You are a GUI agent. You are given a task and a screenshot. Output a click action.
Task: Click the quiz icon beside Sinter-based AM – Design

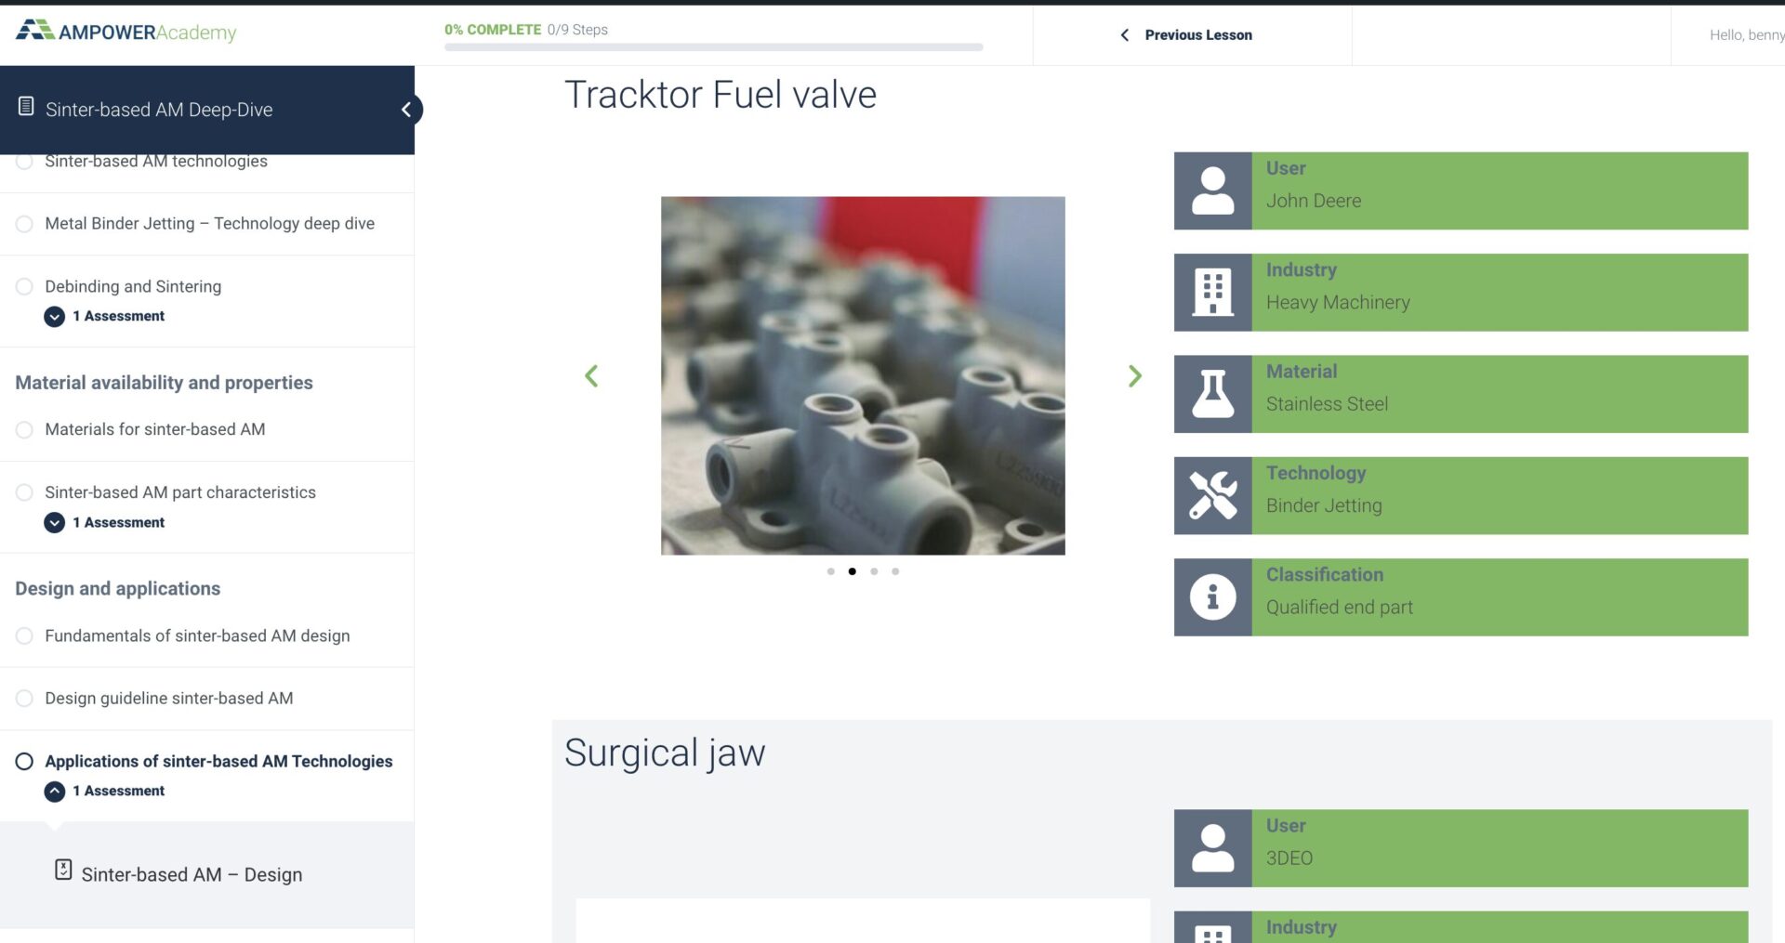63,870
